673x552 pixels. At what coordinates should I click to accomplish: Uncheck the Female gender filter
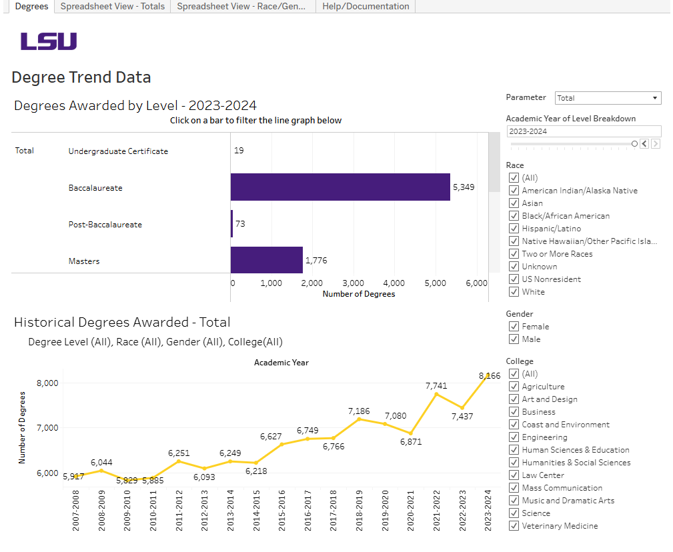click(x=514, y=327)
